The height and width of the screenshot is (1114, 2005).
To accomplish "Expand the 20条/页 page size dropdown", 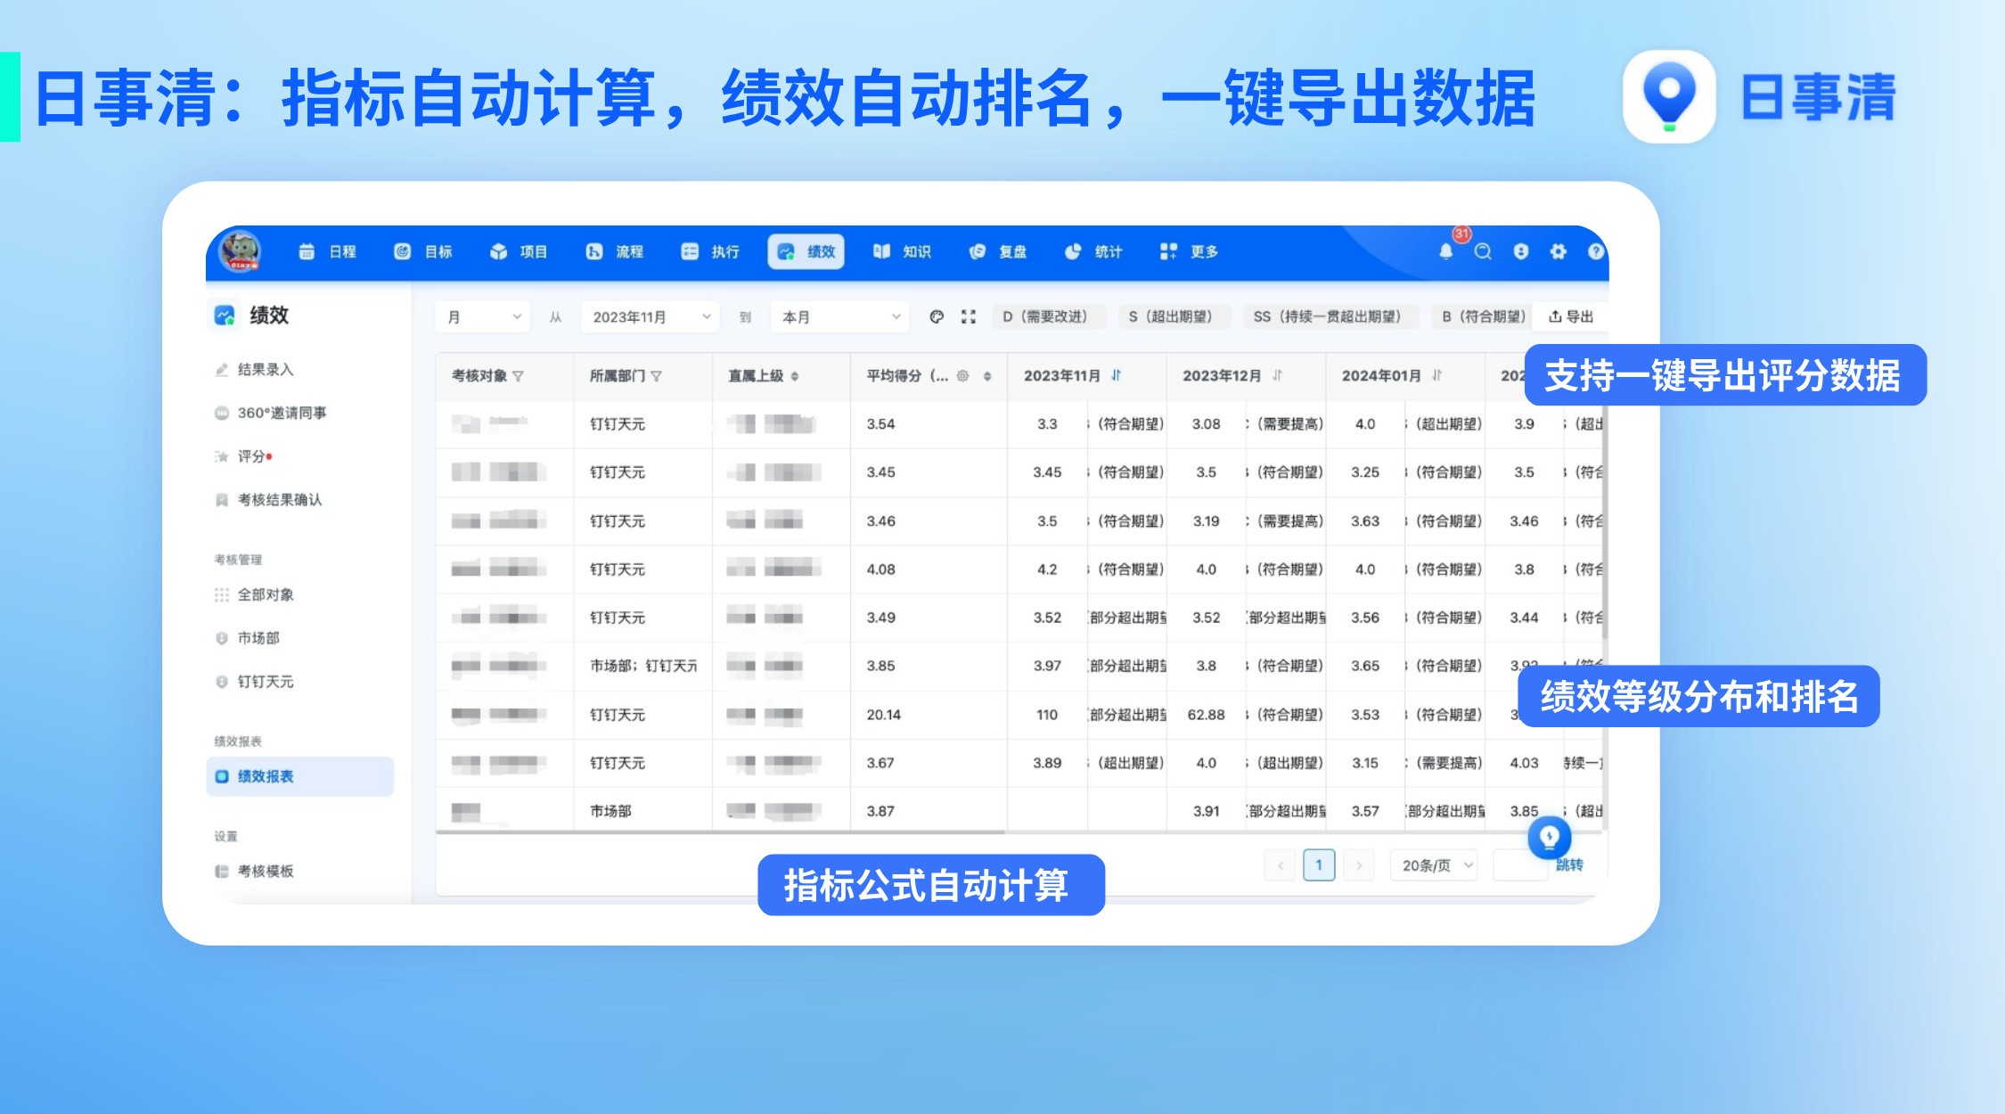I will click(1434, 865).
